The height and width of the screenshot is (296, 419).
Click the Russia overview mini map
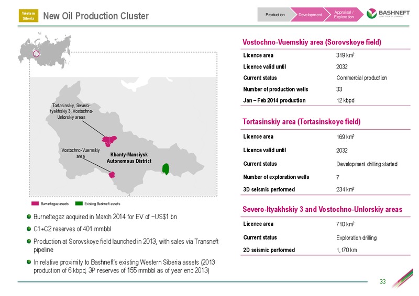(45, 50)
